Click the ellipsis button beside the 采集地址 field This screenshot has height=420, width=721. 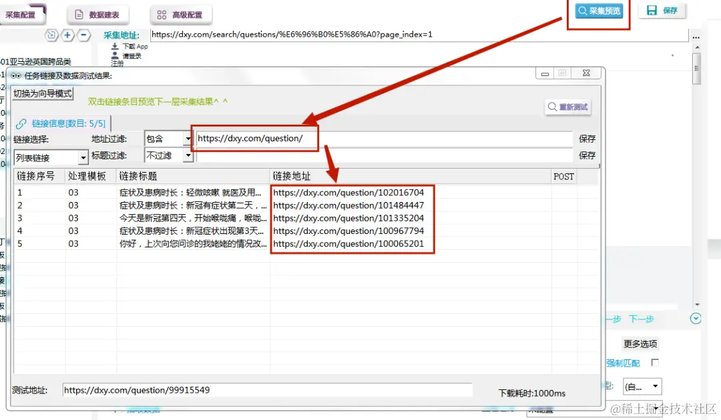point(696,36)
